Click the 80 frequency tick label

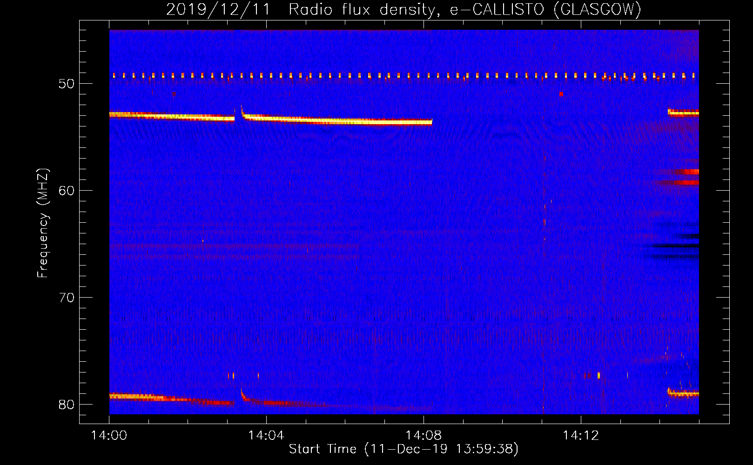pos(67,405)
